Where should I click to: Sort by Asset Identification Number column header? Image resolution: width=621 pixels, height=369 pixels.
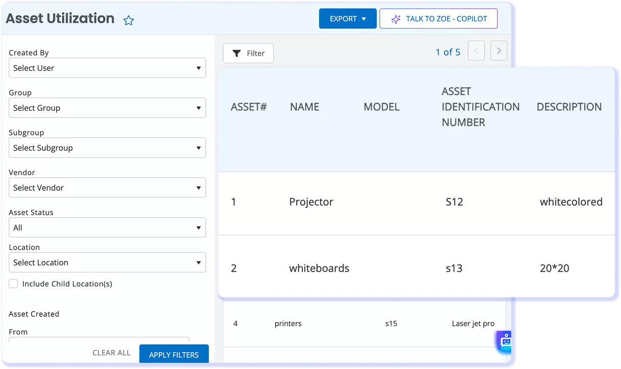click(x=481, y=107)
